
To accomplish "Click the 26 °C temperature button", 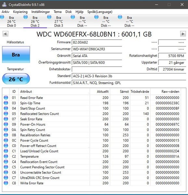I will pos(16,79).
